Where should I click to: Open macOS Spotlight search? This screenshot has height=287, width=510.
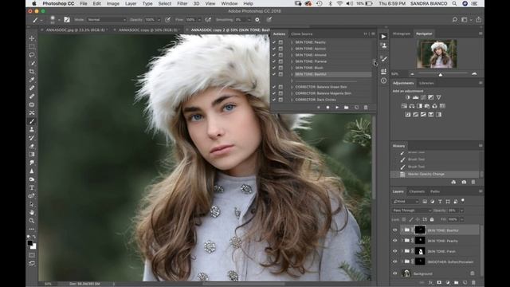click(x=454, y=3)
